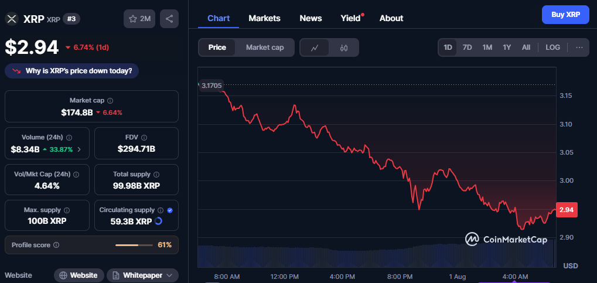Go to the Yield tab
Screen dimensions: 597x283
click(351, 18)
